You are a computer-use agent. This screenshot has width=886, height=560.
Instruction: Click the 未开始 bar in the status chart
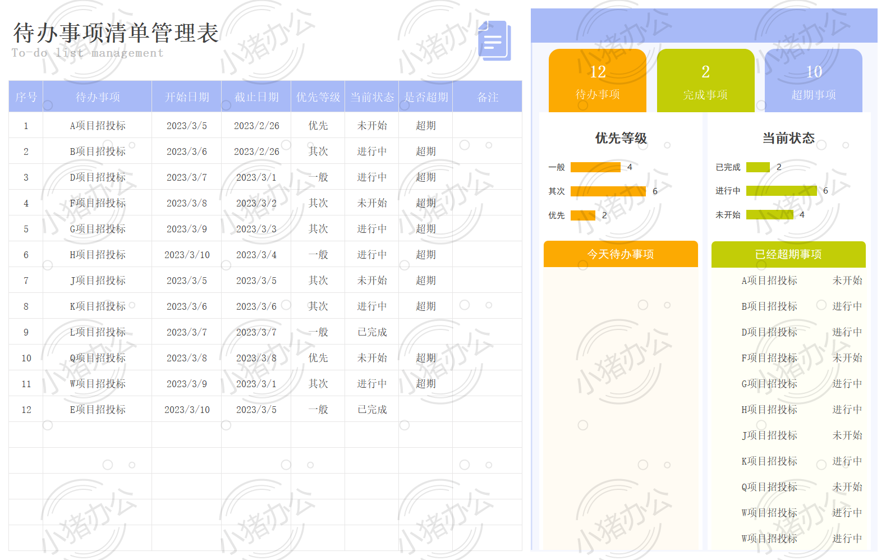770,215
